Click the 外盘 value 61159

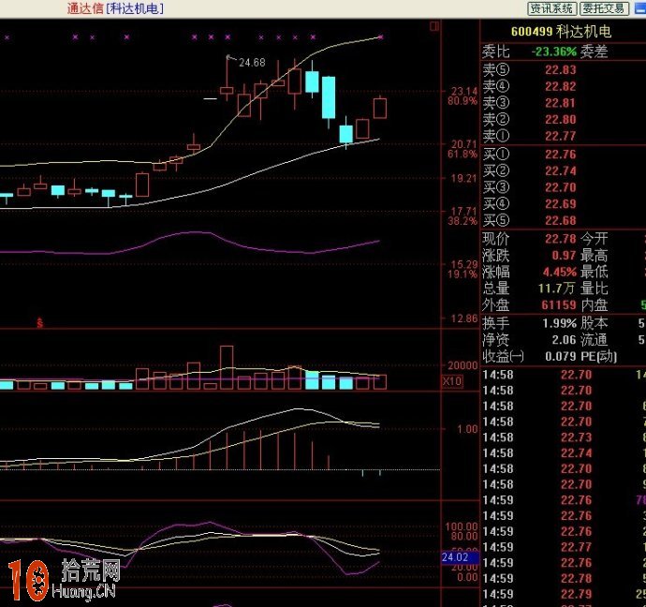(559, 305)
